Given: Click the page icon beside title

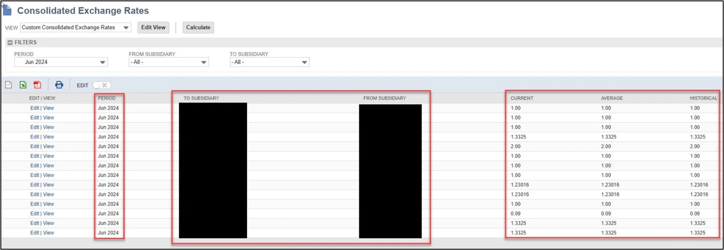Looking at the screenshot, I should coord(7,10).
